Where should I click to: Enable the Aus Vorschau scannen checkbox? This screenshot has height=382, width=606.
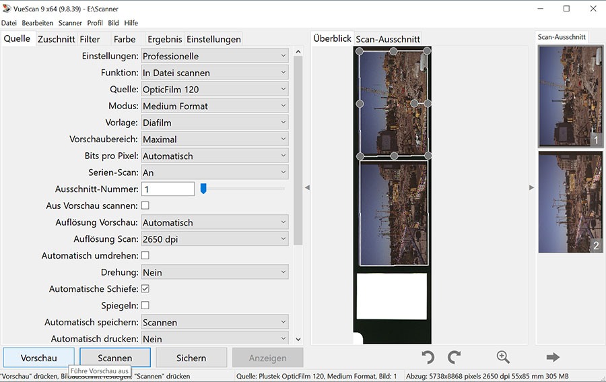click(145, 205)
